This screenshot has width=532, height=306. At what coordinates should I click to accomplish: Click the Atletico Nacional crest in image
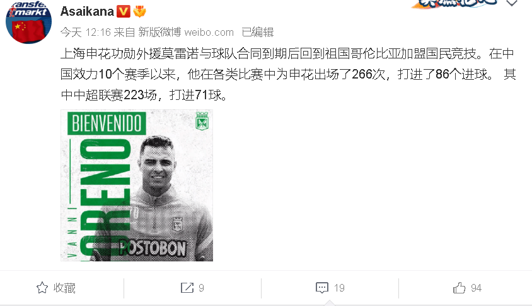(202, 121)
